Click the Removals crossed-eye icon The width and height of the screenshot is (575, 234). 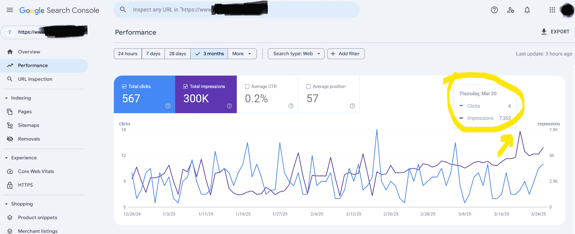pyautogui.click(x=10, y=139)
